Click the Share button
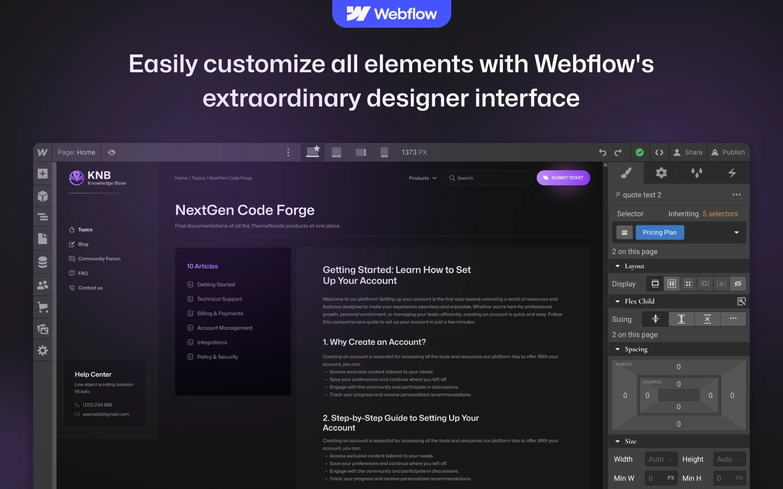783x489 pixels. (x=688, y=153)
